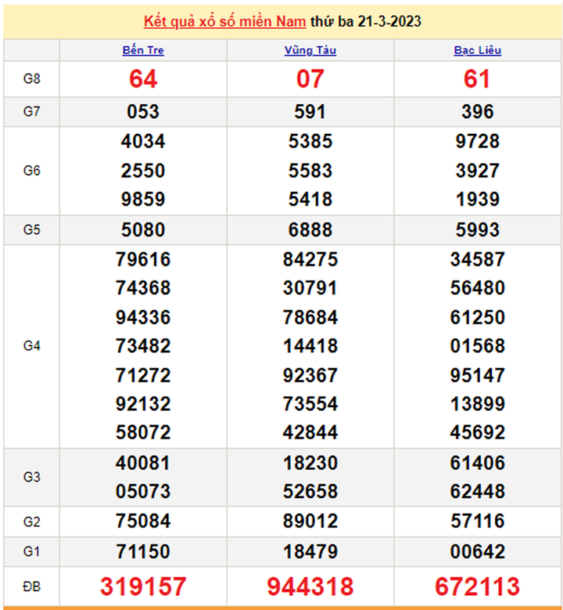
Task: Select the G5 result 6888
Action: tap(310, 230)
